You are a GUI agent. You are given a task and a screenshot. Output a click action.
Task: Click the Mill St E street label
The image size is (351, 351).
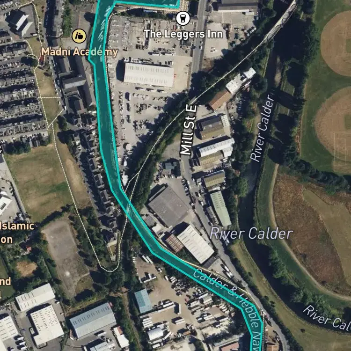coord(189,130)
